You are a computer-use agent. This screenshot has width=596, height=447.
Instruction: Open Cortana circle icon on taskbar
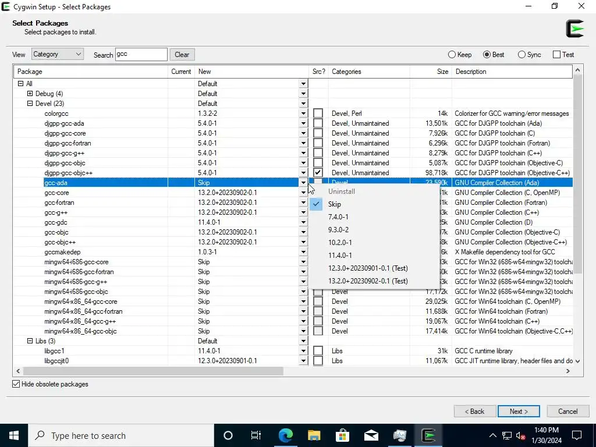228,435
